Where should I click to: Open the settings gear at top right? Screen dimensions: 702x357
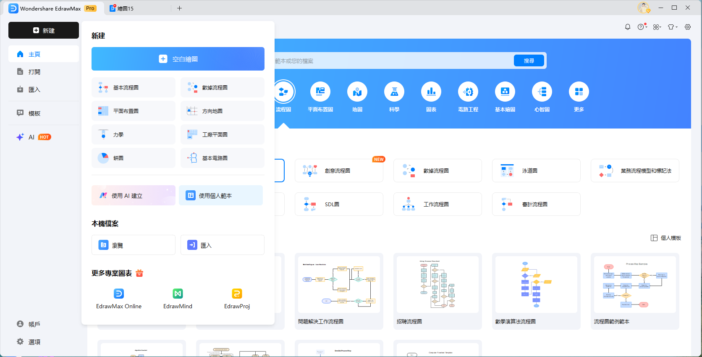(688, 27)
